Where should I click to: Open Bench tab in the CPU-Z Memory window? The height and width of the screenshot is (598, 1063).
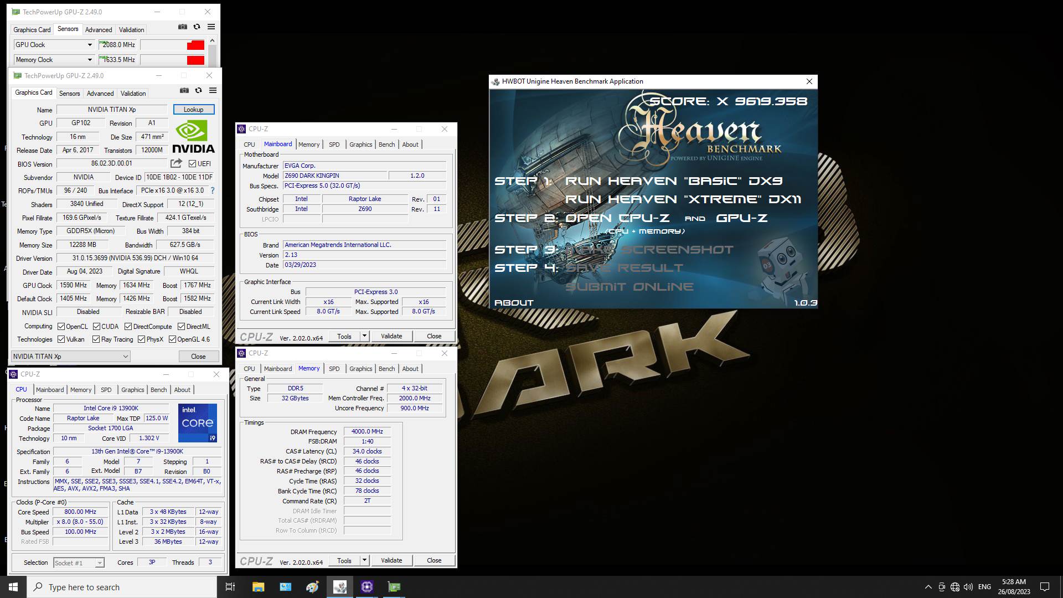387,369
